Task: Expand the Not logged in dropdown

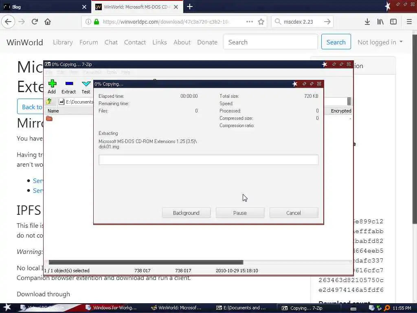Action: [x=380, y=42]
